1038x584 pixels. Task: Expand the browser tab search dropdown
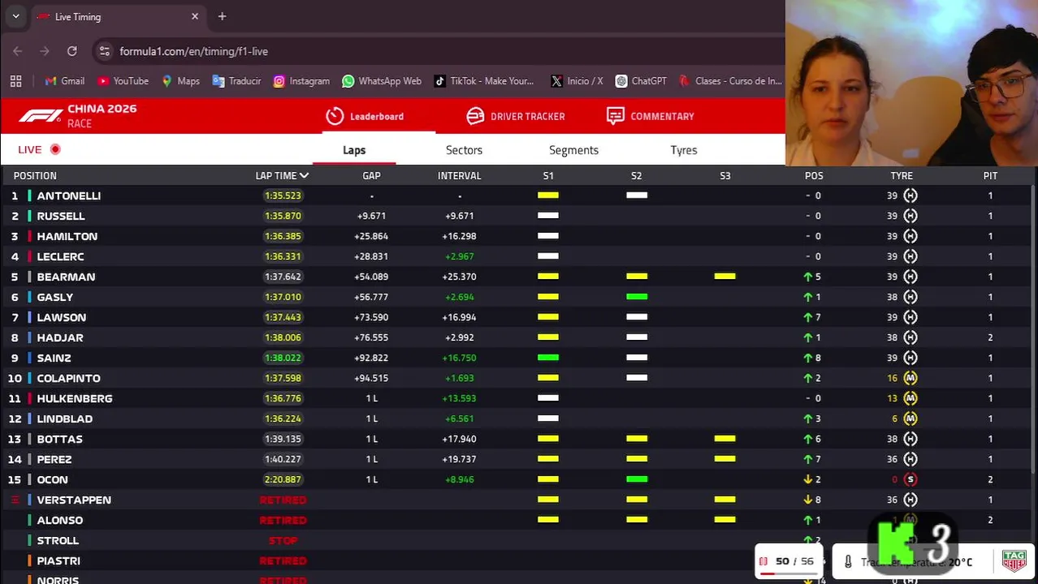15,16
